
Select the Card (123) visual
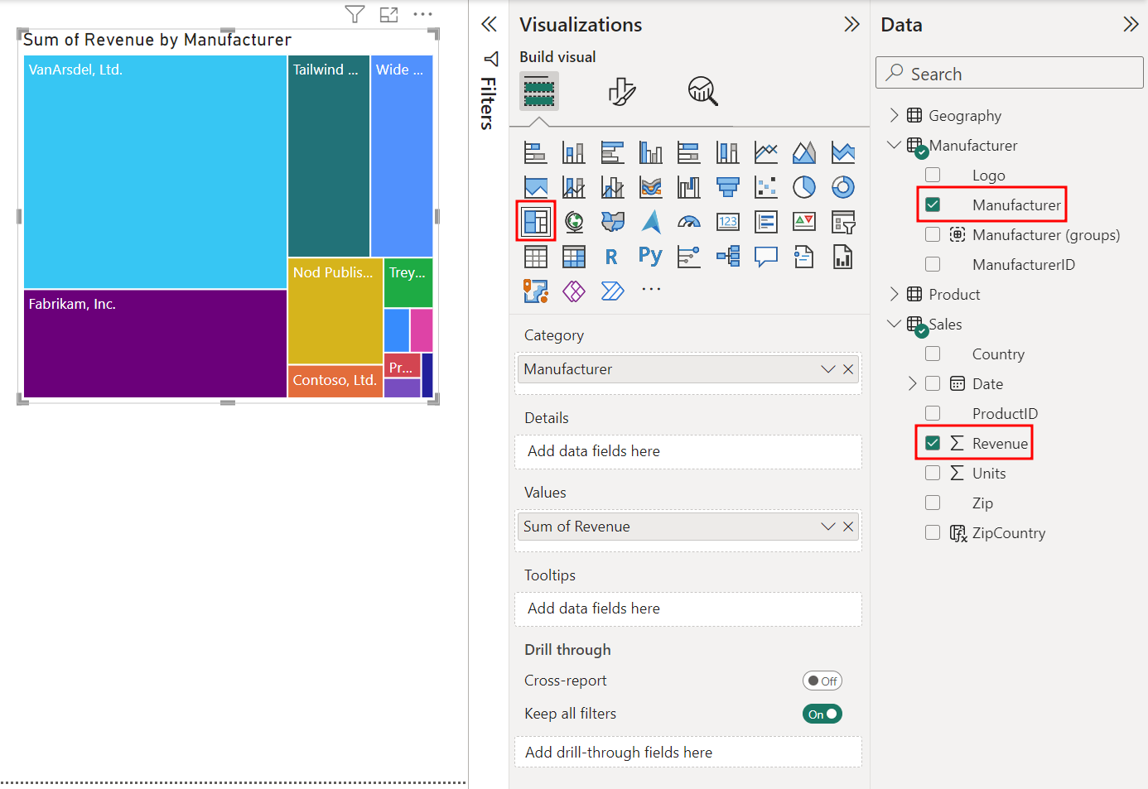point(728,221)
